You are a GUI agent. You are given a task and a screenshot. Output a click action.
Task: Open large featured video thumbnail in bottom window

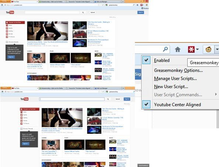[62, 118]
